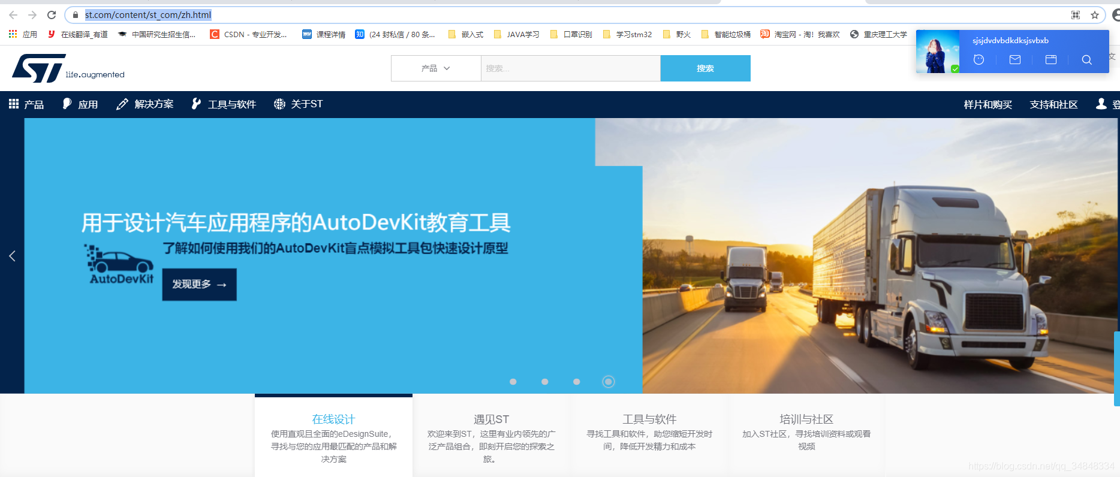Viewport: 1120px width, 477px height.
Task: Open the 产品 grid menu
Action: [x=26, y=104]
